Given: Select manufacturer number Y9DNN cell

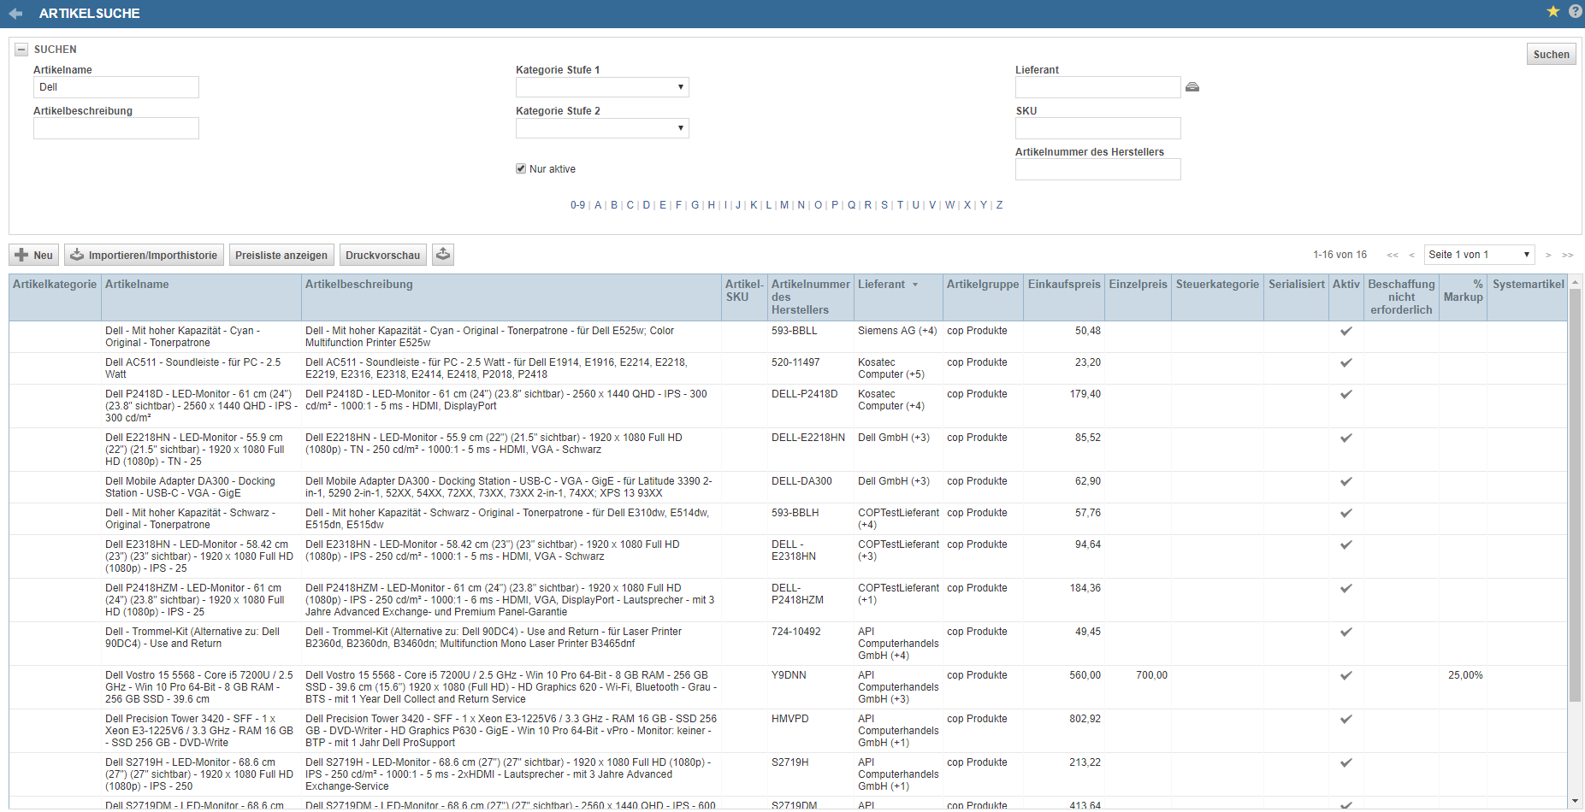Looking at the screenshot, I should (789, 675).
